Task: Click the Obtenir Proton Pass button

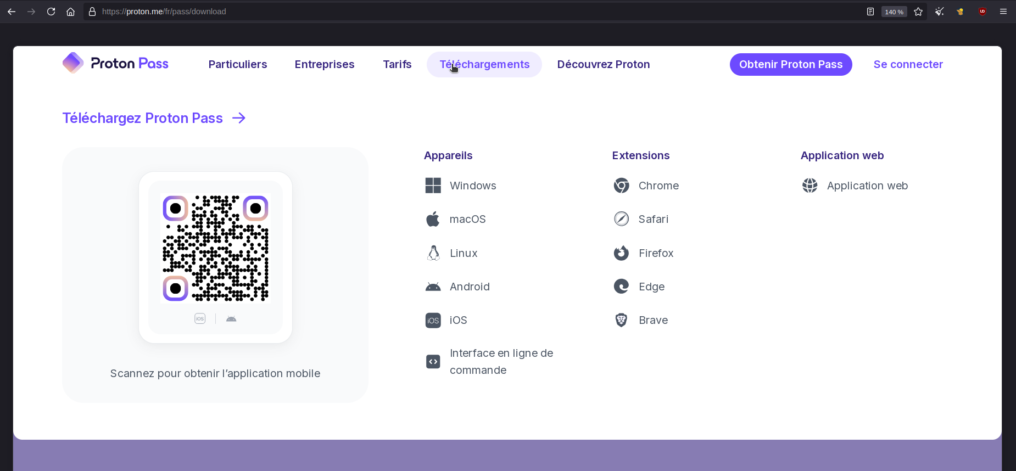Action: point(791,64)
